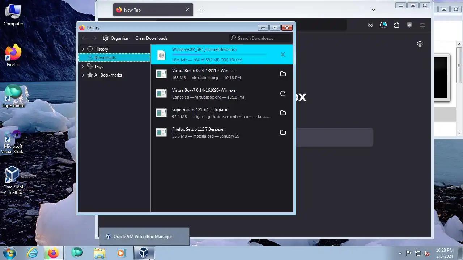Click the VirtualBox-6.0.24 file icon

click(x=161, y=74)
